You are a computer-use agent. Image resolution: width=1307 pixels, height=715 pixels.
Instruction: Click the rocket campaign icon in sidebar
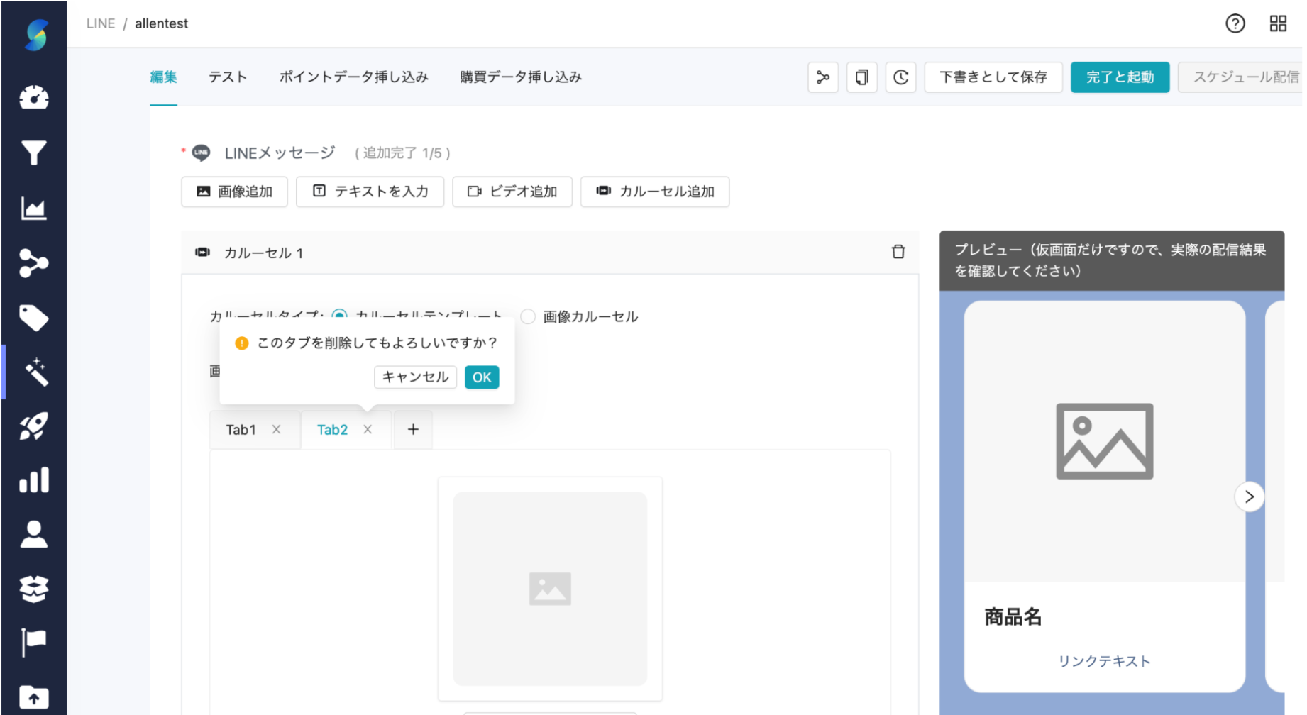tap(34, 426)
